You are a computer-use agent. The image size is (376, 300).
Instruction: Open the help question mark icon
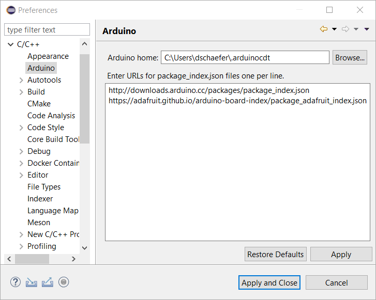tap(16, 282)
